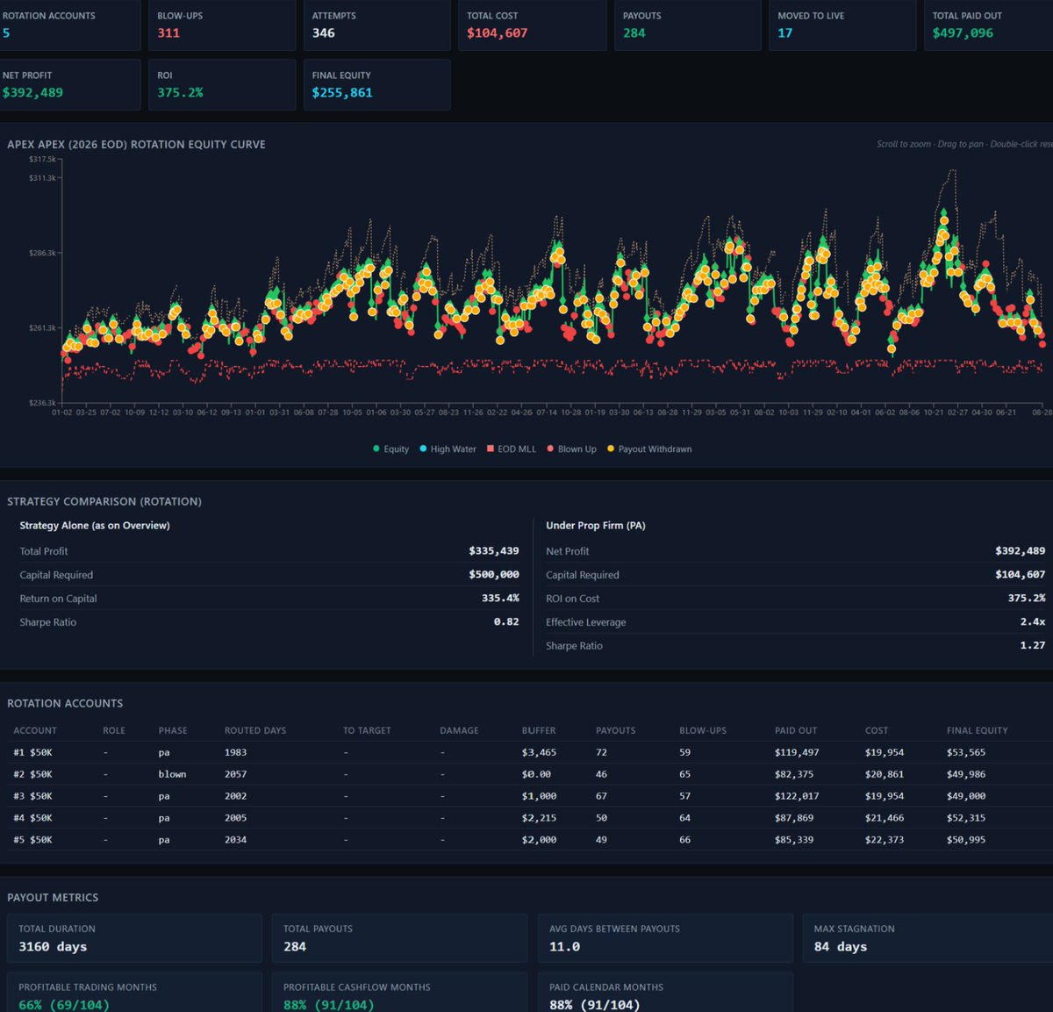Open the Moved To Live card showing 17

842,25
